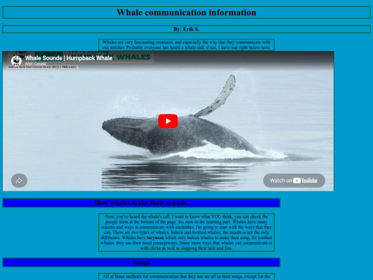Click the video share arrow icon
Image resolution: width=373 pixels, height=280 pixels.
19,180
